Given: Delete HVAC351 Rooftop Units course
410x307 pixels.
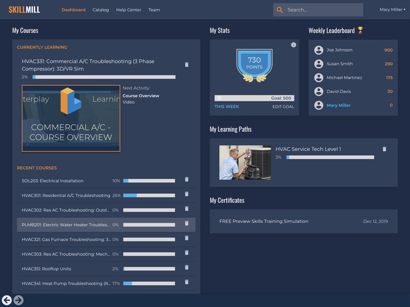Looking at the screenshot, I should pyautogui.click(x=187, y=267).
